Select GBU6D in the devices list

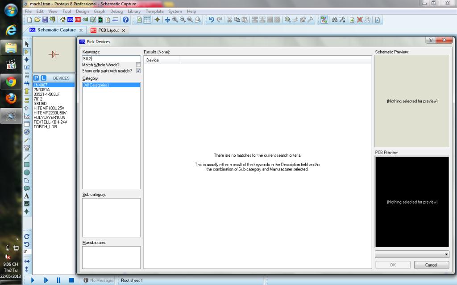tap(40, 103)
